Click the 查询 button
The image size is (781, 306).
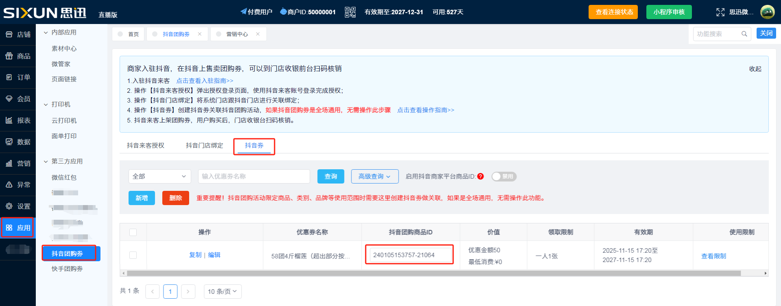[331, 177]
